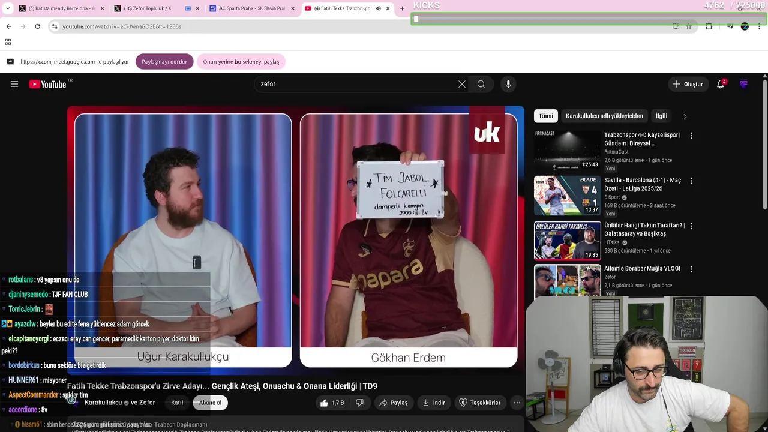
Task: Share the video with Paylaş
Action: [394, 403]
